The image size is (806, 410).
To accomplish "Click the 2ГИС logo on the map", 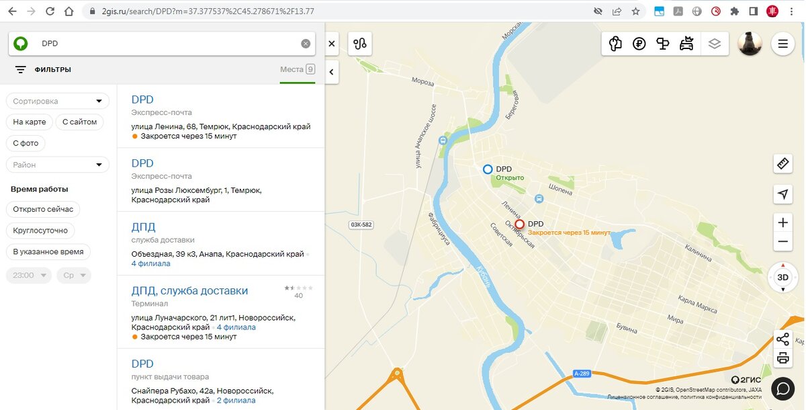I will click(746, 380).
